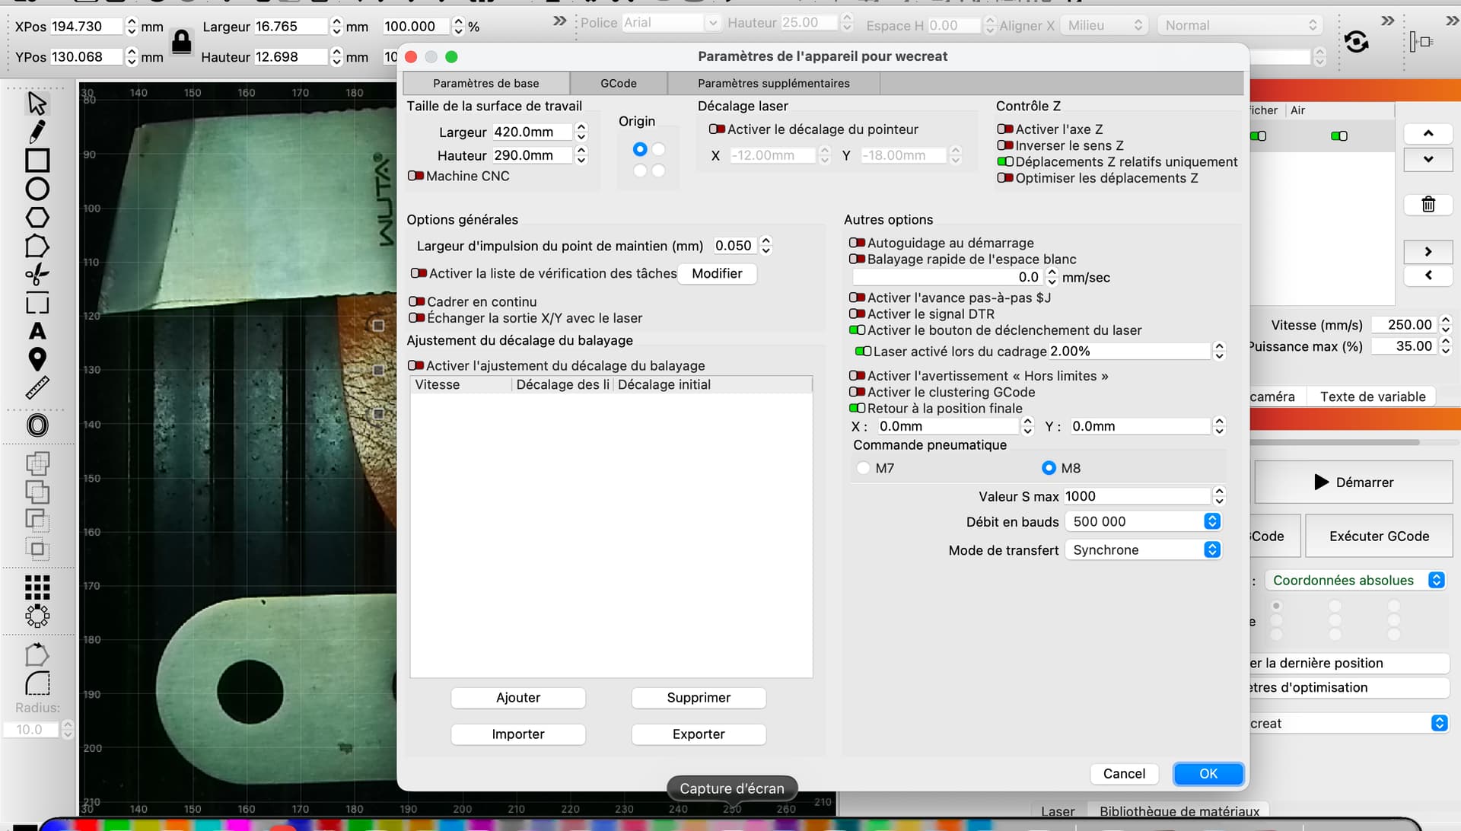Click the Importer button
The width and height of the screenshot is (1461, 831).
(x=517, y=734)
